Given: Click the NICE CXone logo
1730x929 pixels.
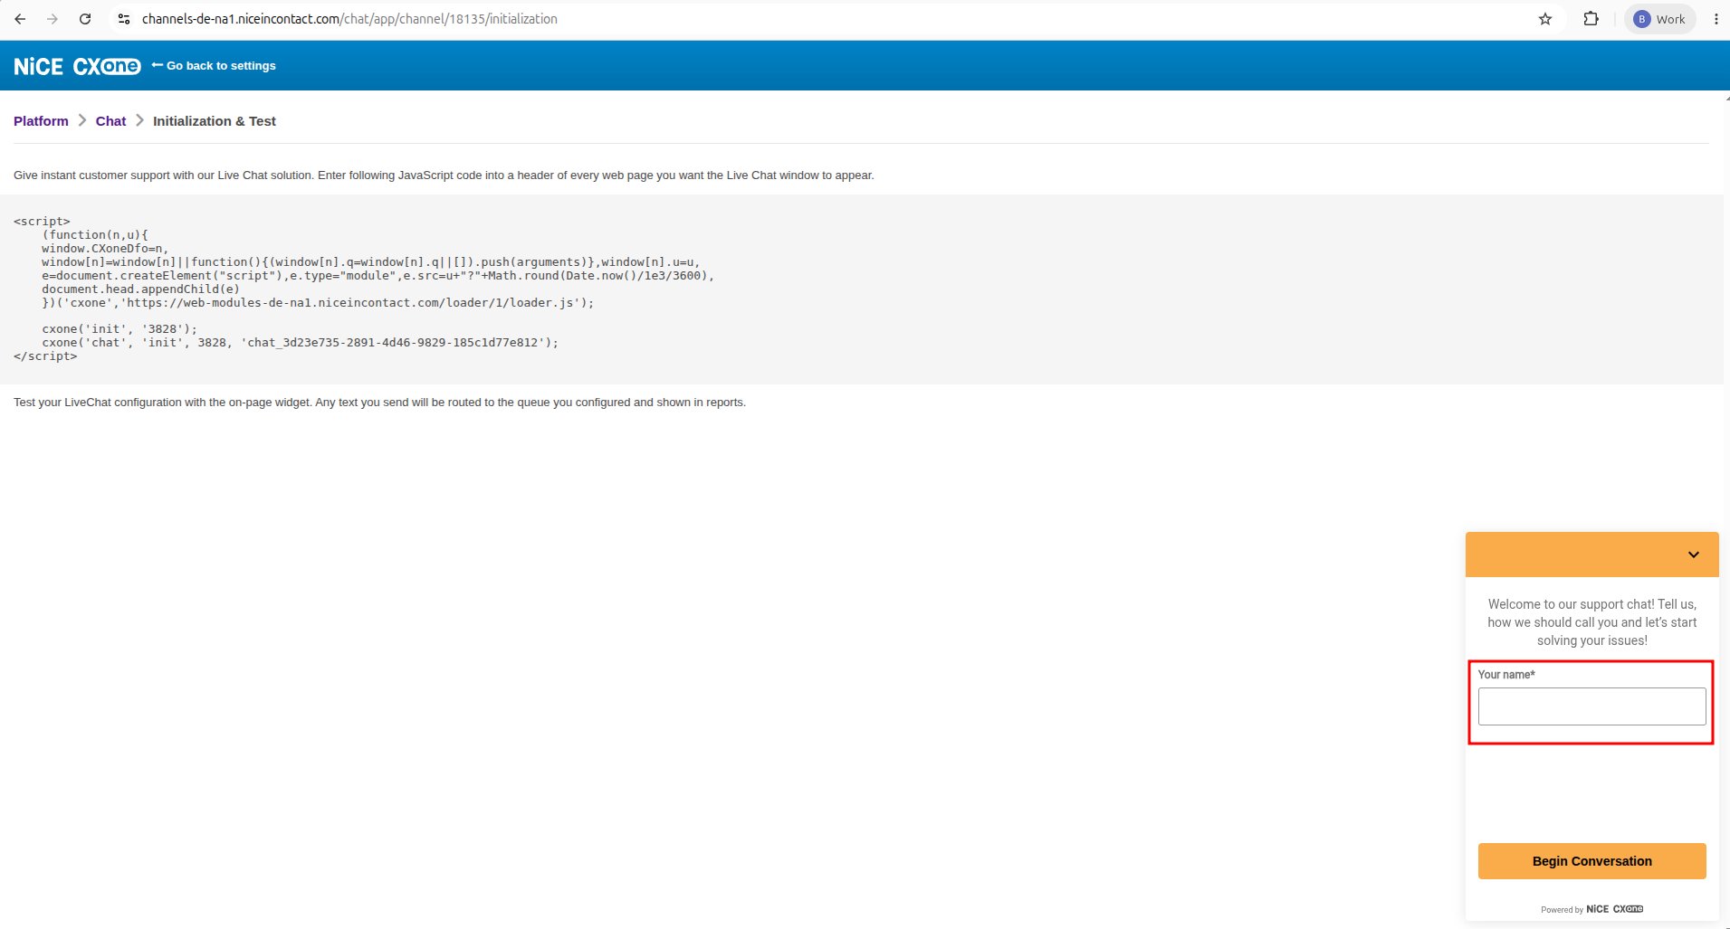Looking at the screenshot, I should [77, 66].
